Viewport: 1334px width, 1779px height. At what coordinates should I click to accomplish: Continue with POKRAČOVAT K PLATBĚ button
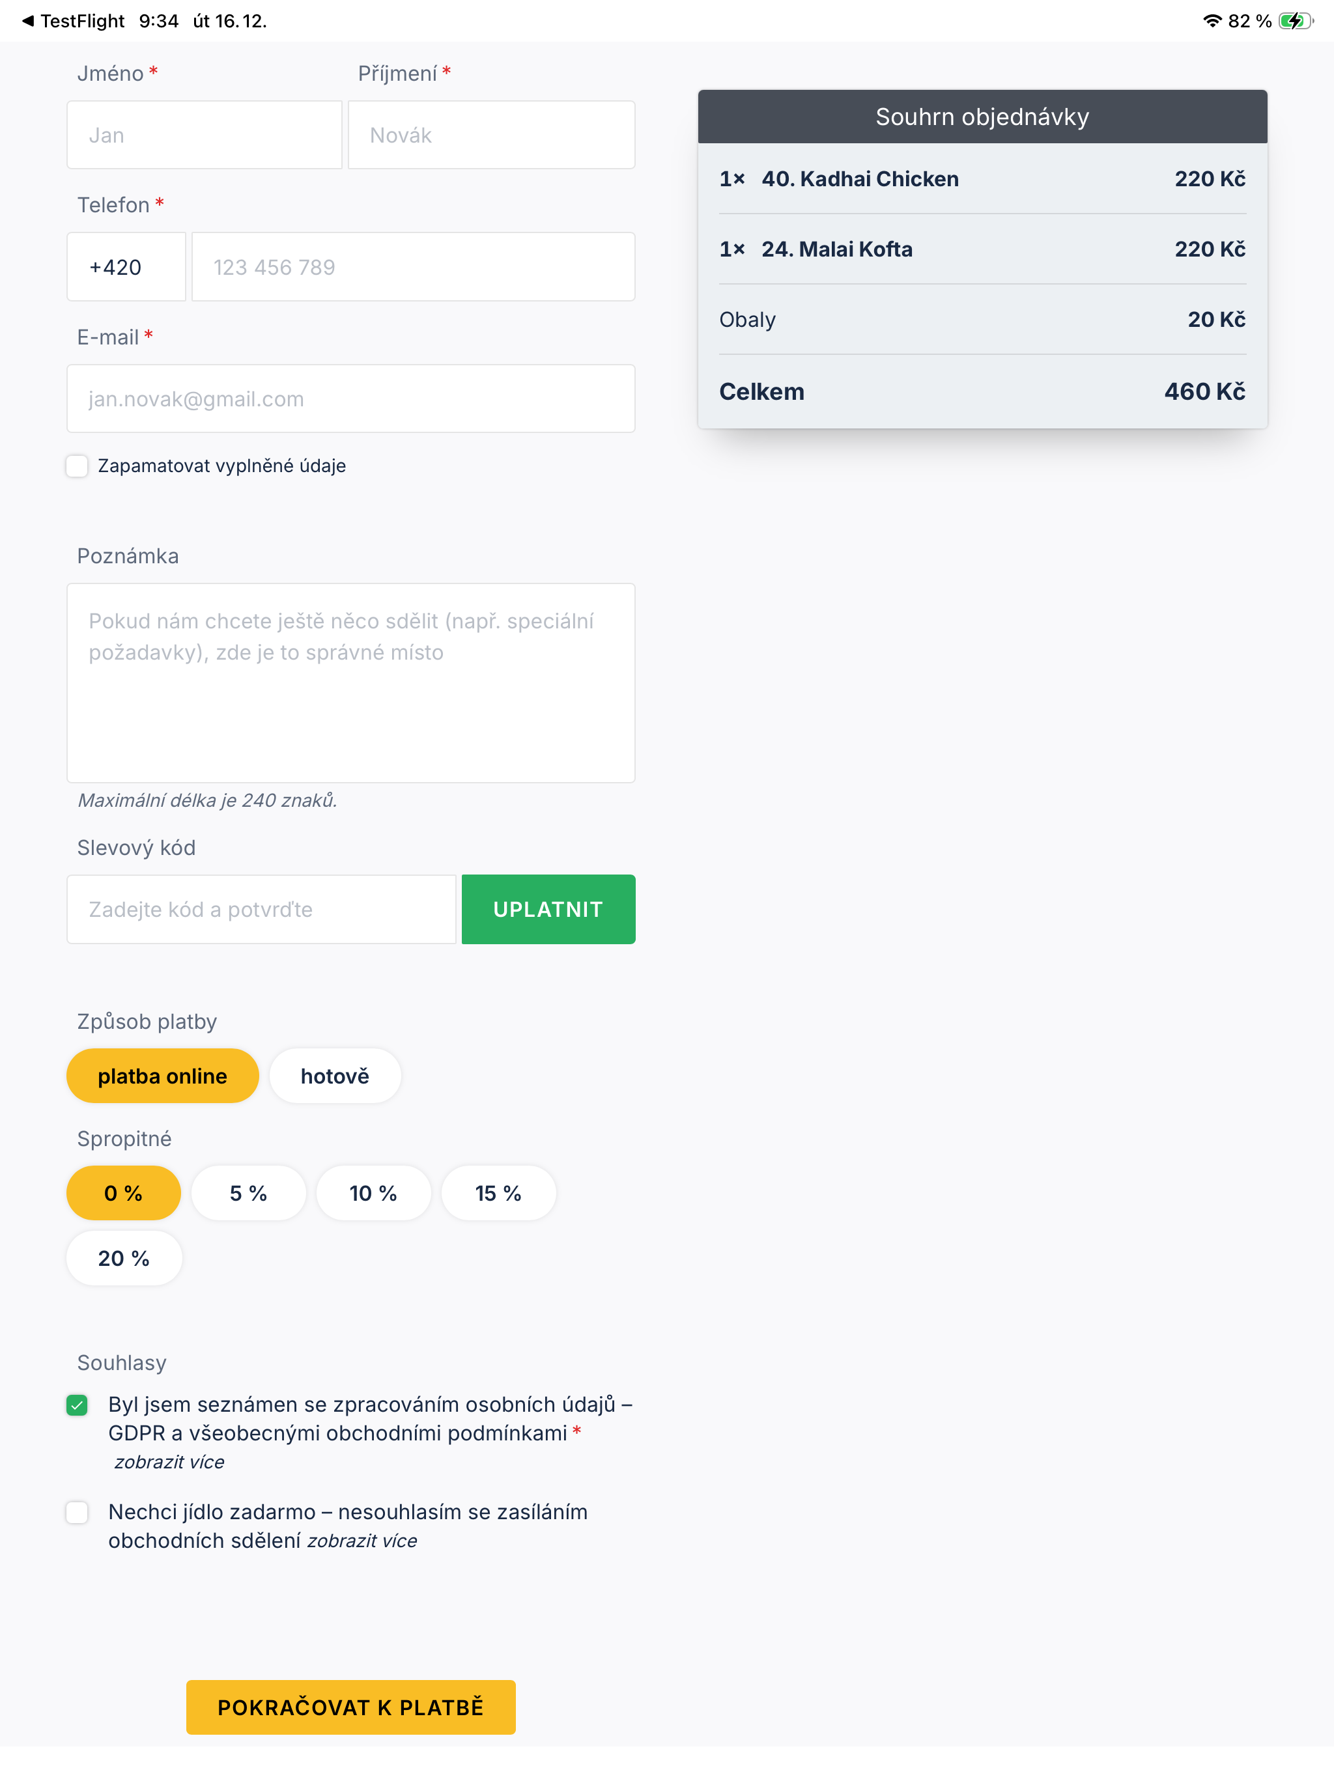[351, 1707]
